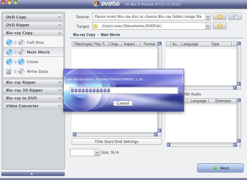The image size is (247, 180).
Task: Click the Write Data film strip icon
Action: (9, 71)
